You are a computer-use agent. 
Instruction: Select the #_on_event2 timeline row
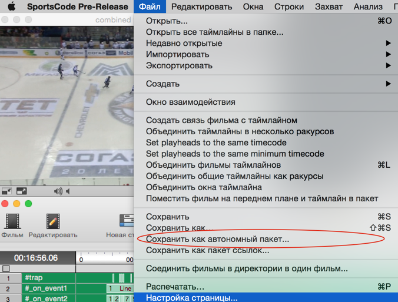pyautogui.click(x=48, y=298)
